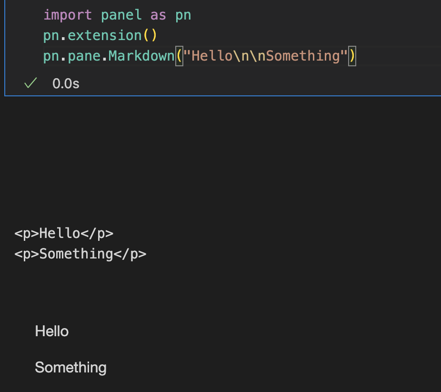Click the 0.0s execution time label
The width and height of the screenshot is (441, 392).
[x=65, y=83]
